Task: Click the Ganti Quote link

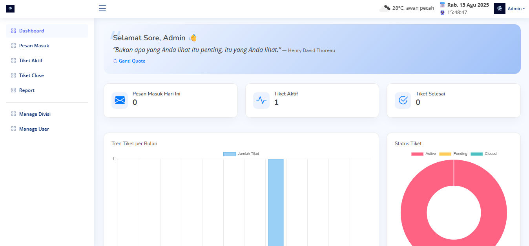Action: tap(130, 61)
